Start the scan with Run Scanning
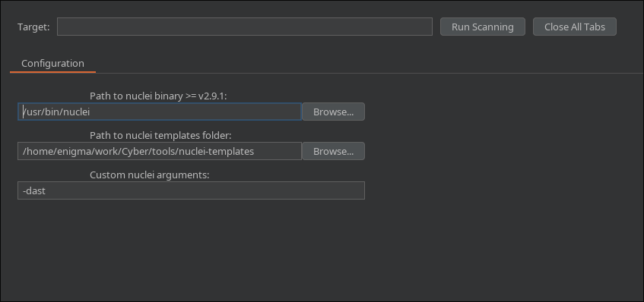This screenshot has width=644, height=302. tap(483, 27)
